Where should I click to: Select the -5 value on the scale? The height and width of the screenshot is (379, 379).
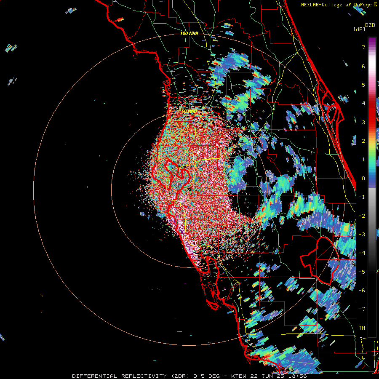[x=362, y=272]
